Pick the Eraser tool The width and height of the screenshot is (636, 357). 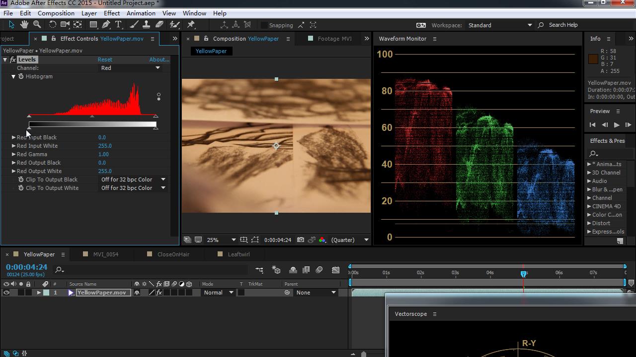159,25
